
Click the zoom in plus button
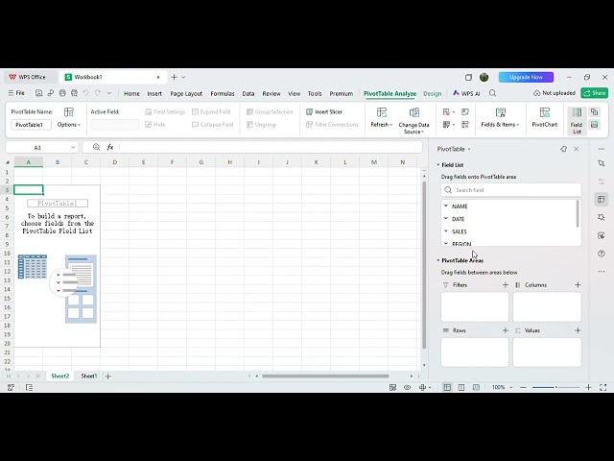tap(588, 387)
